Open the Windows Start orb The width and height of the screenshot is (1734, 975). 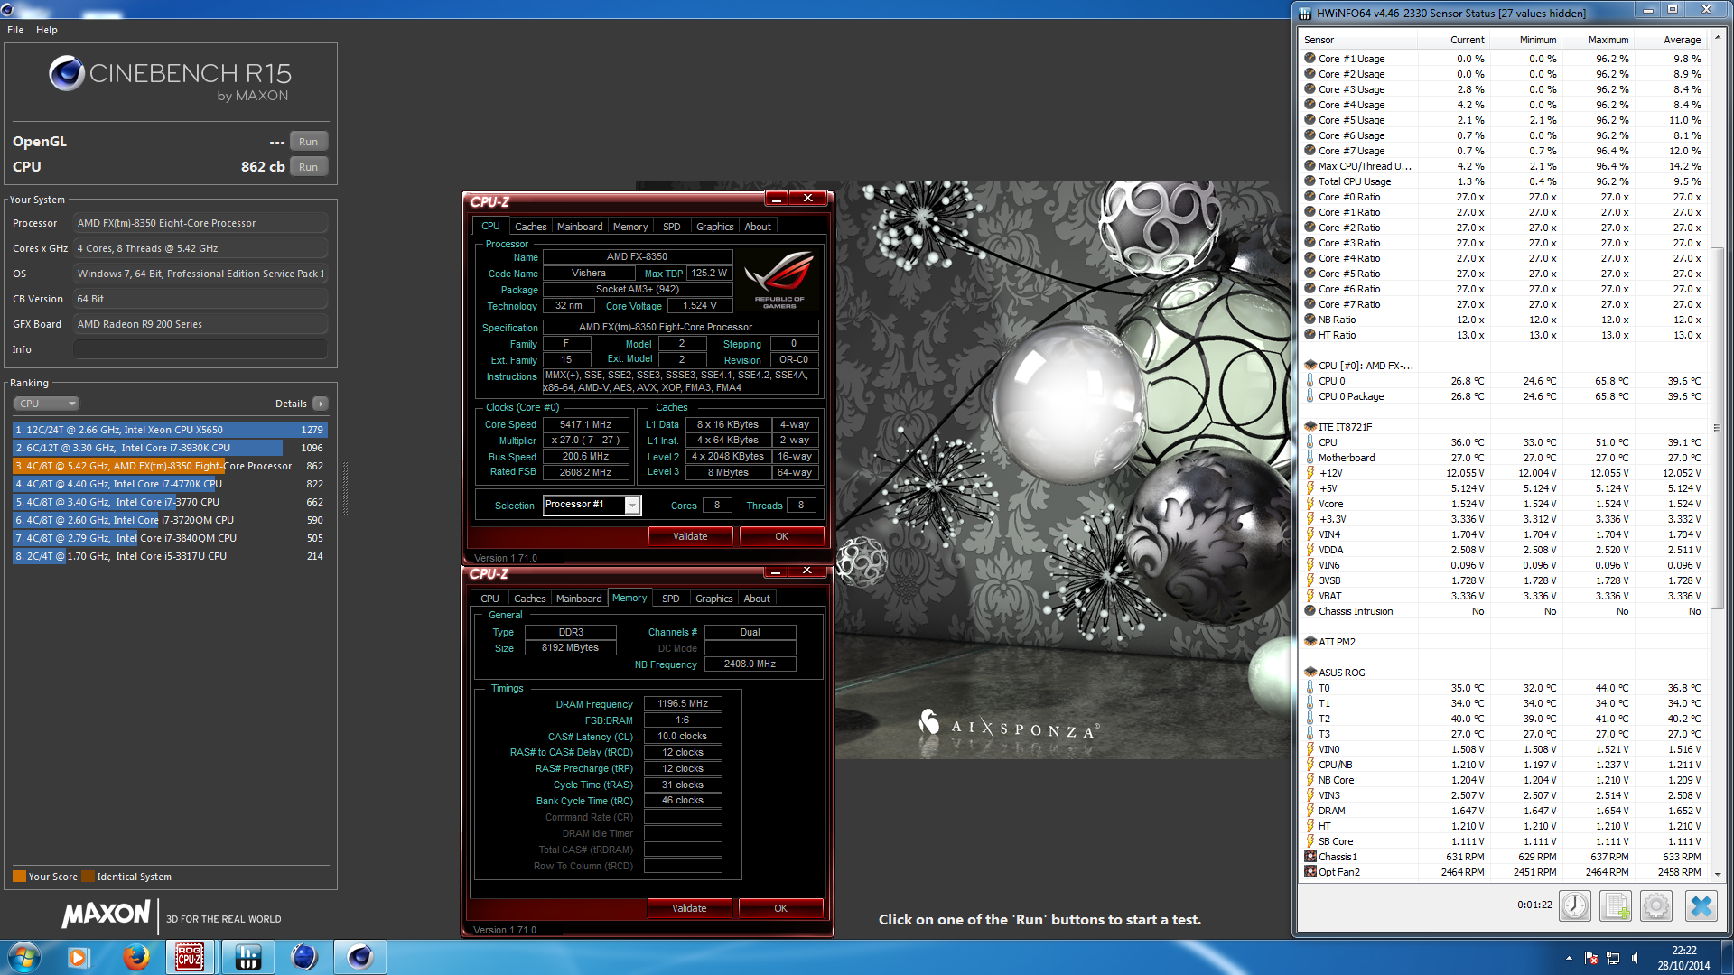click(24, 957)
